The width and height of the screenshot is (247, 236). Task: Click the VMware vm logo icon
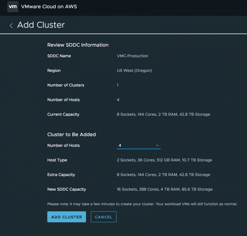tap(13, 7)
